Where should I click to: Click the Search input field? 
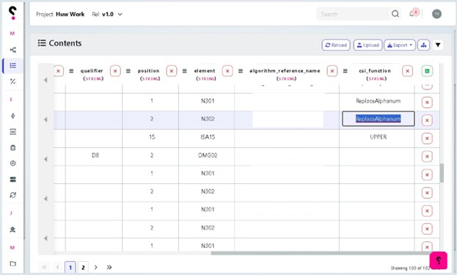click(354, 14)
